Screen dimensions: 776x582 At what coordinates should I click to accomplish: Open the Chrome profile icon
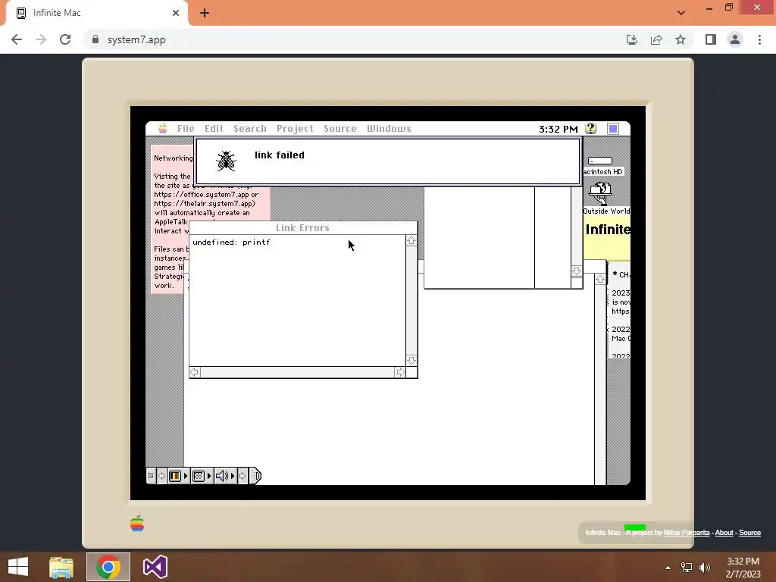point(735,39)
